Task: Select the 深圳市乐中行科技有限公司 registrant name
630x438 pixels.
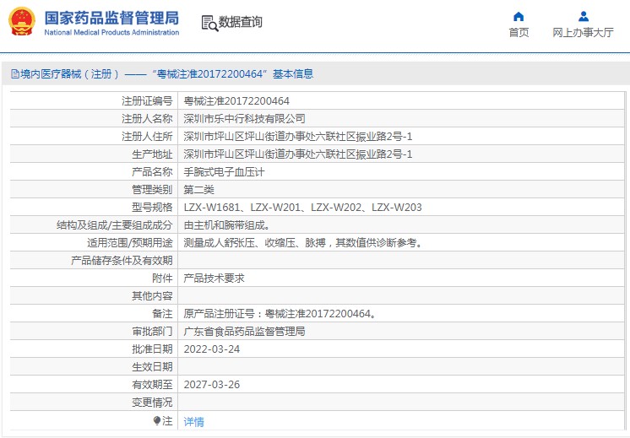Action: pos(244,118)
